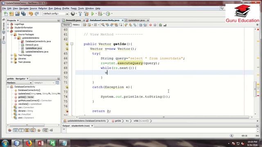Click the History view button
Image resolution: width=262 pixels, height=147 pixels.
pos(76,24)
